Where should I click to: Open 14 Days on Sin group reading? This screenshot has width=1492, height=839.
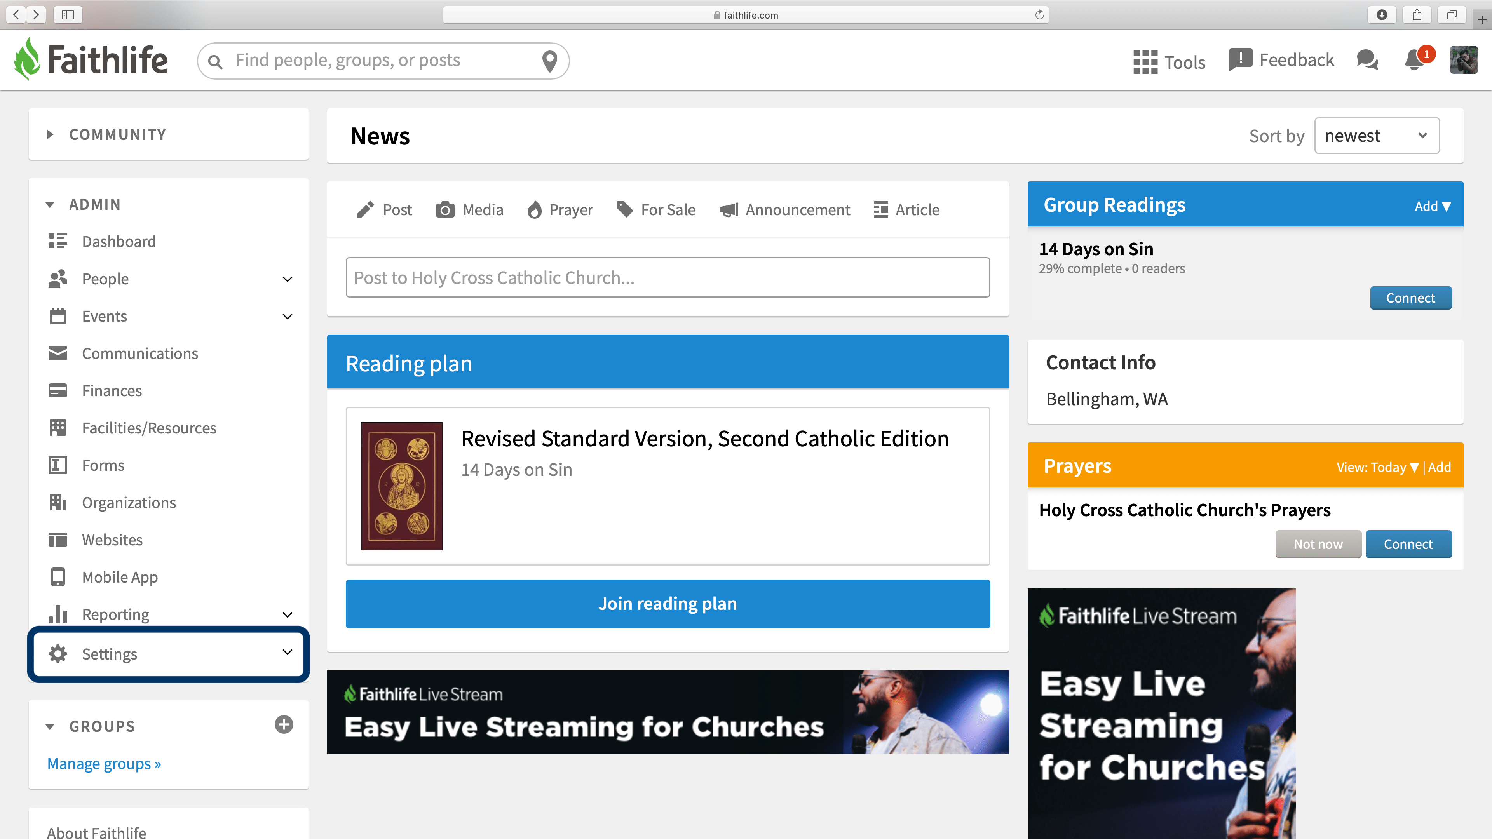coord(1096,249)
